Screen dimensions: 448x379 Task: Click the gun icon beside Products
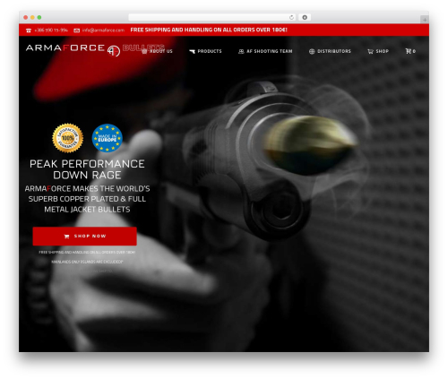click(x=192, y=51)
